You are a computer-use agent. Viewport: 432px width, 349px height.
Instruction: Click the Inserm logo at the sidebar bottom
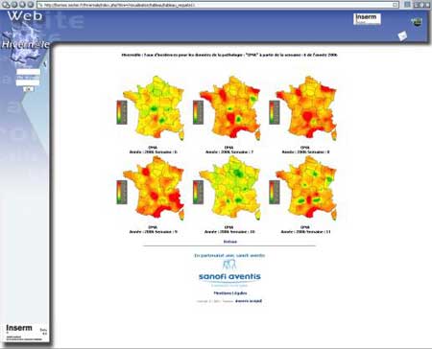tap(19, 328)
